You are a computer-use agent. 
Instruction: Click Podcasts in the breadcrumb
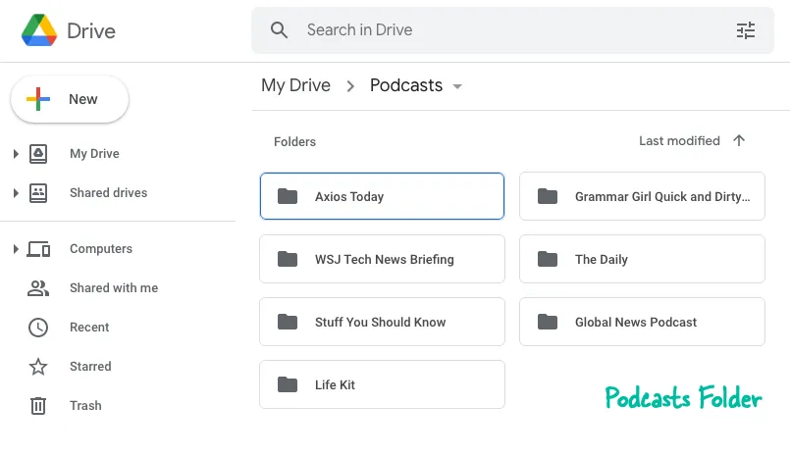tap(406, 85)
